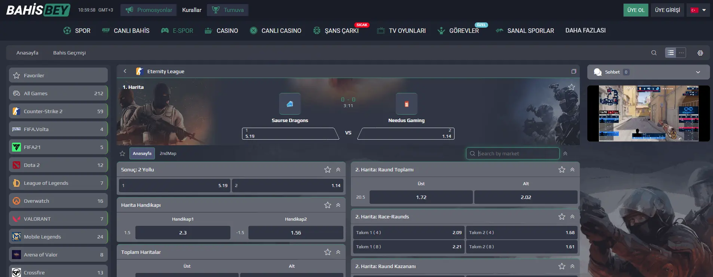The image size is (713, 277).
Task: Go back with the left arrow
Action: point(125,71)
